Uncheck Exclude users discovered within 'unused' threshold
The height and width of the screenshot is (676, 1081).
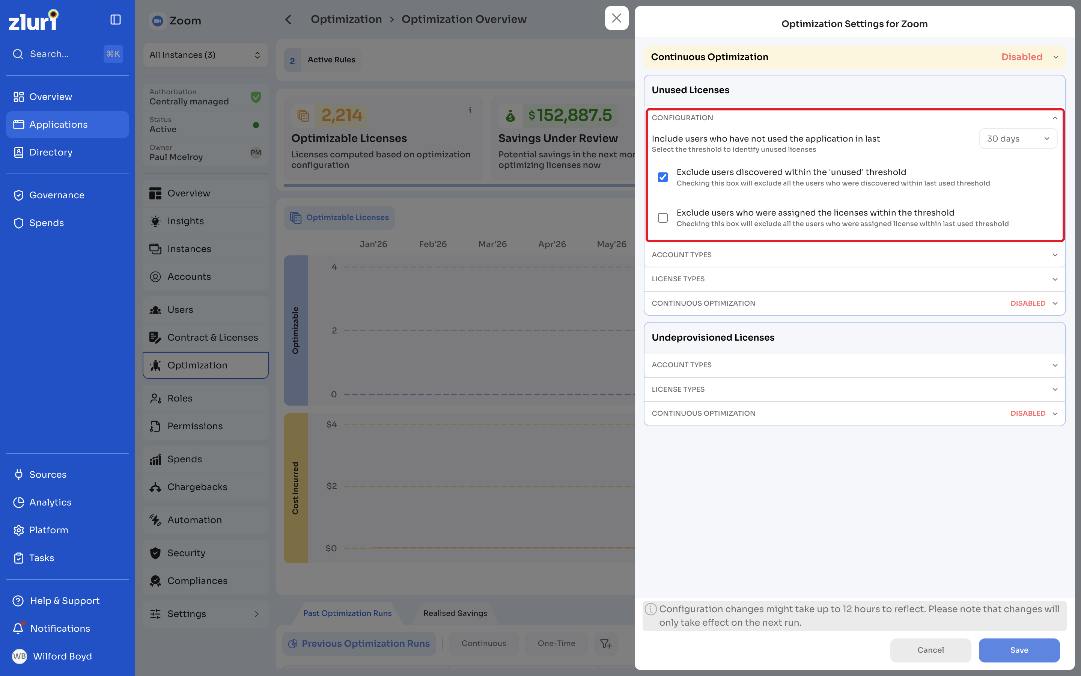coord(663,177)
